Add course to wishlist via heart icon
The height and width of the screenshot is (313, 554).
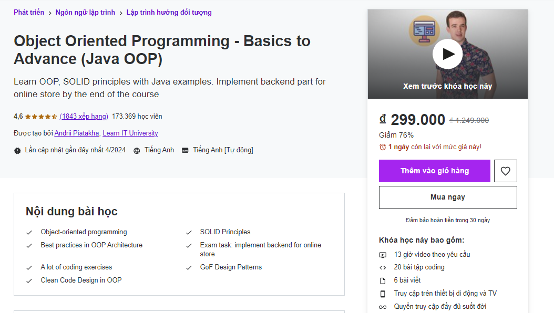(505, 171)
